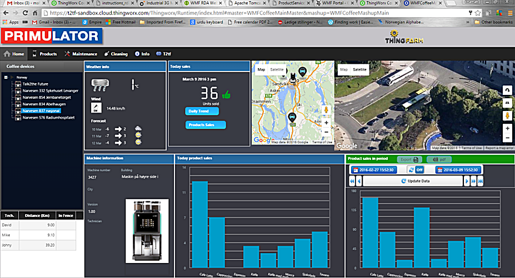Open the T2tf menu item
Screen dimensions: 515x278
(x=163, y=54)
